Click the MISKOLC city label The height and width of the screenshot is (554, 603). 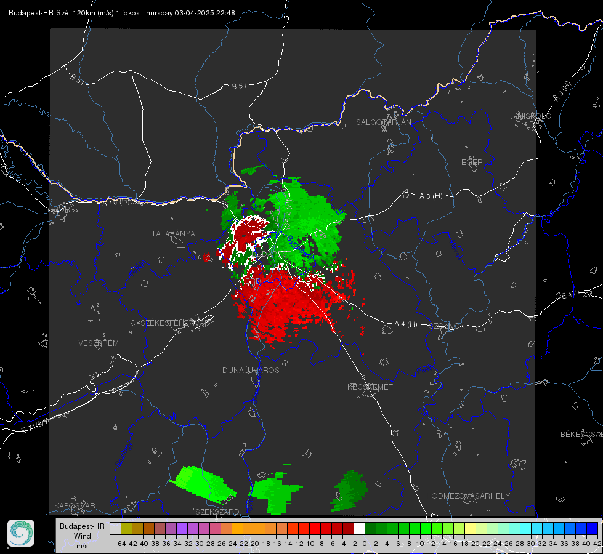[534, 116]
